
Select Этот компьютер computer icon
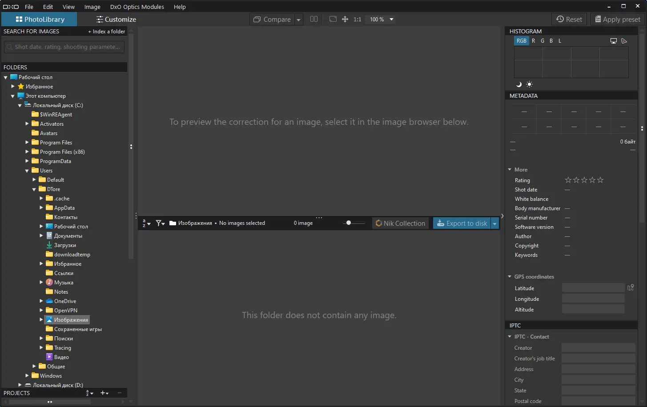click(21, 96)
